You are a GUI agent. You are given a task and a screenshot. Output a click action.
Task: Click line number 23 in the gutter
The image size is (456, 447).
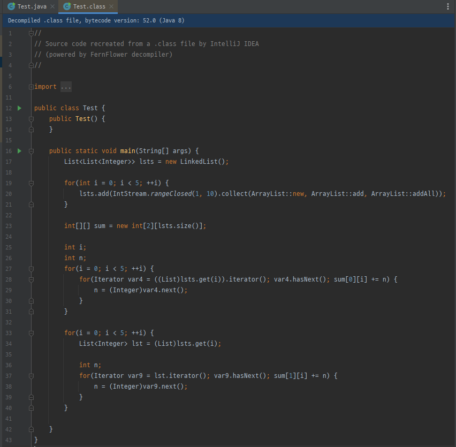(10, 226)
